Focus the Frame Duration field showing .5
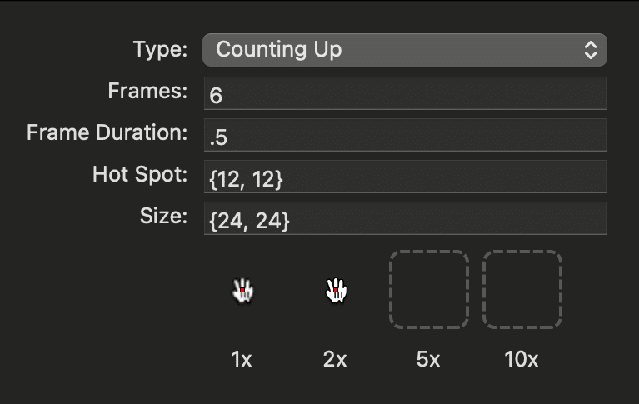Viewport: 639px width, 404px height. point(405,135)
